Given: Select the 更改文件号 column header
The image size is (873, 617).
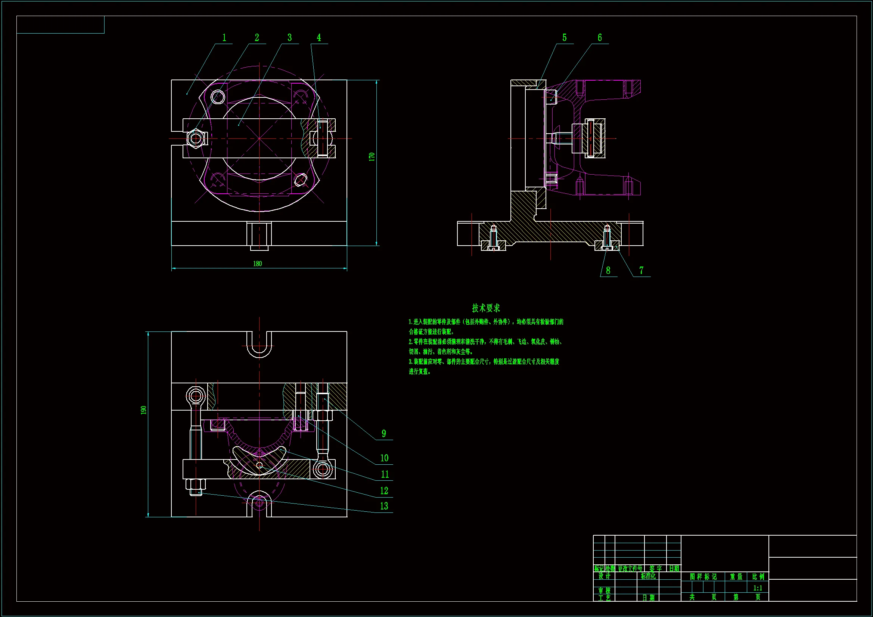Looking at the screenshot, I should [630, 568].
